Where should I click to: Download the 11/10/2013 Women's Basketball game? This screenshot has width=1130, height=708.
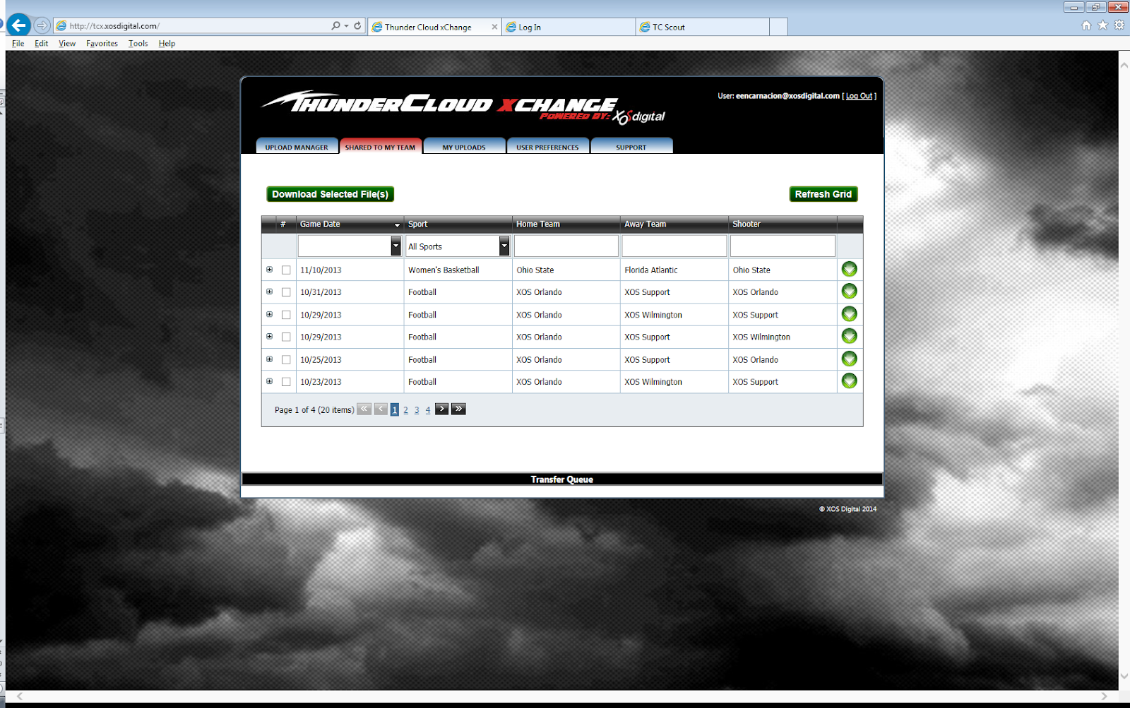[849, 269]
